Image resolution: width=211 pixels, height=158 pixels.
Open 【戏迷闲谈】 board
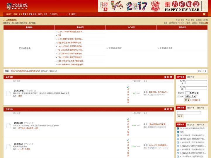[18, 123]
